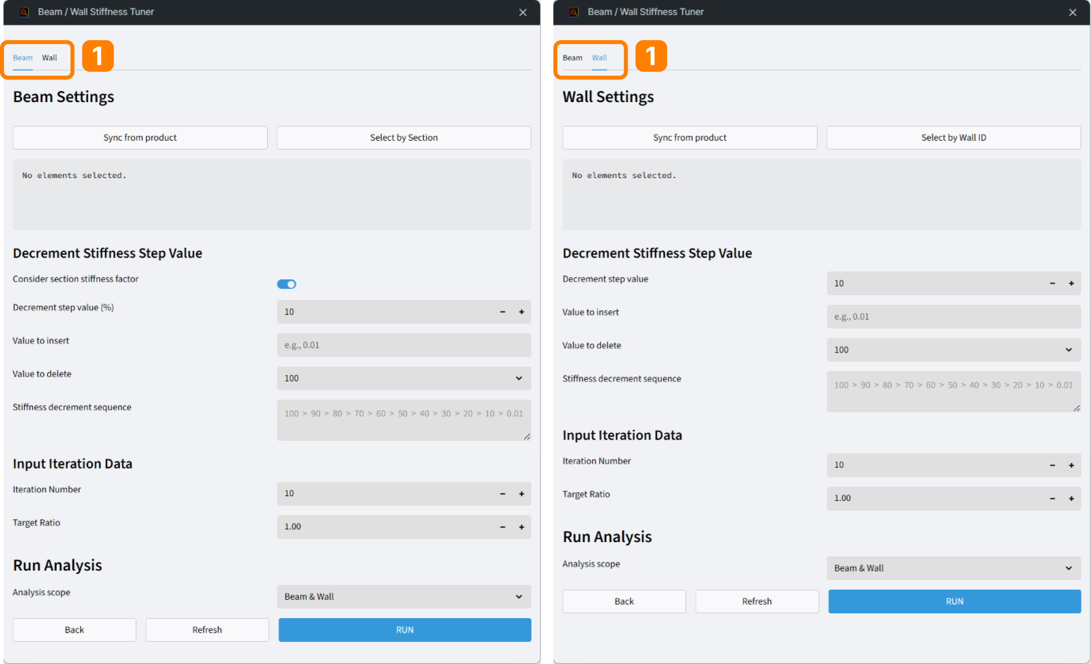
Task: Decrease Iteration Number in Beam Settings
Action: tap(503, 494)
